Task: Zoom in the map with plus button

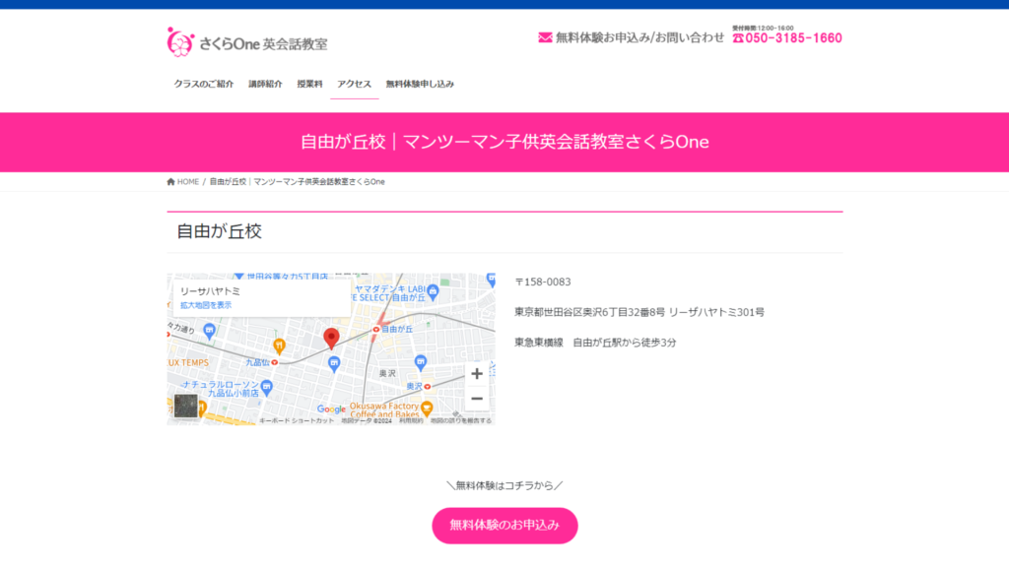Action: 477,373
